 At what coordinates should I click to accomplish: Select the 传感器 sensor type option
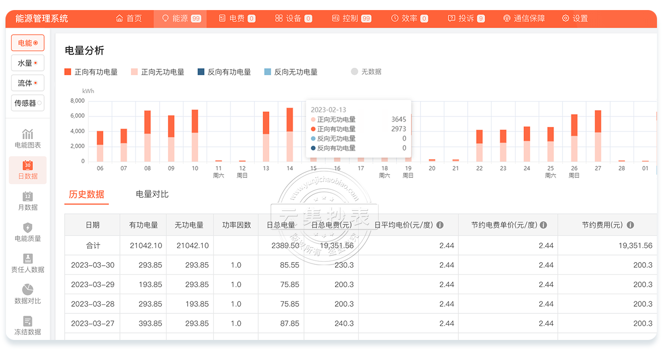[28, 103]
